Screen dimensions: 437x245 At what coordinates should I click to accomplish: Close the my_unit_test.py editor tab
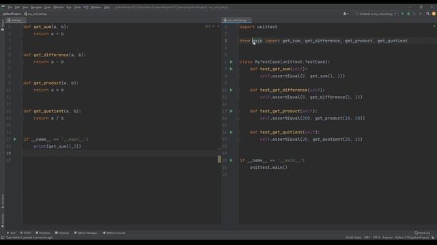tap(249, 20)
